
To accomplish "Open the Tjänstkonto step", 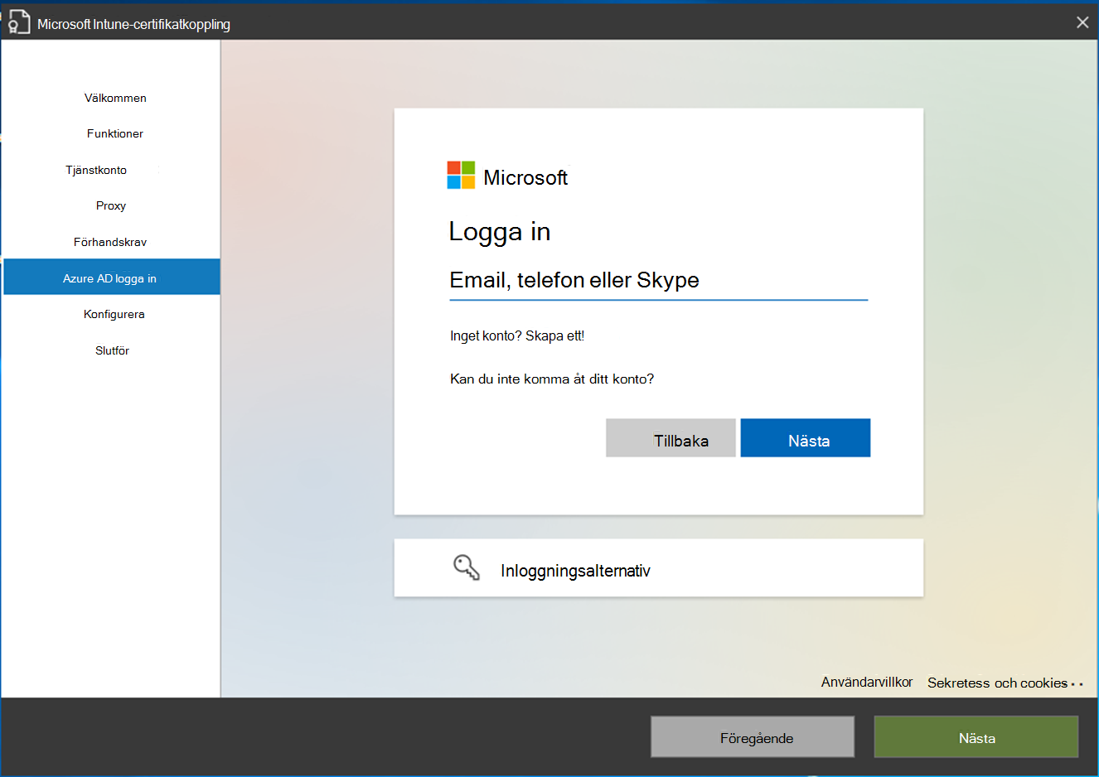I will click(96, 170).
